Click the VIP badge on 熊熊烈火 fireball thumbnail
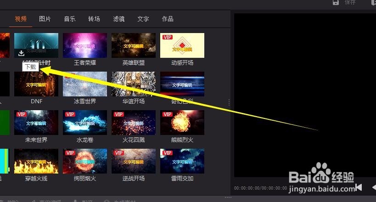This screenshot has width=376, height=202. point(168,114)
